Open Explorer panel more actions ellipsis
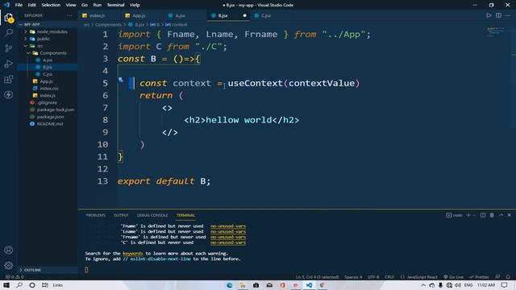This screenshot has width=516, height=290. pyautogui.click(x=70, y=15)
